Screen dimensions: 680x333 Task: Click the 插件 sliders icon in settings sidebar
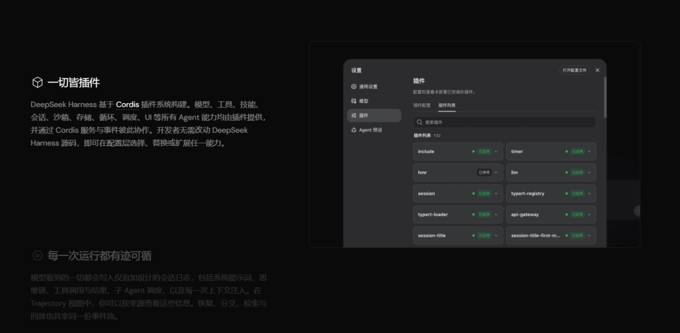point(354,115)
